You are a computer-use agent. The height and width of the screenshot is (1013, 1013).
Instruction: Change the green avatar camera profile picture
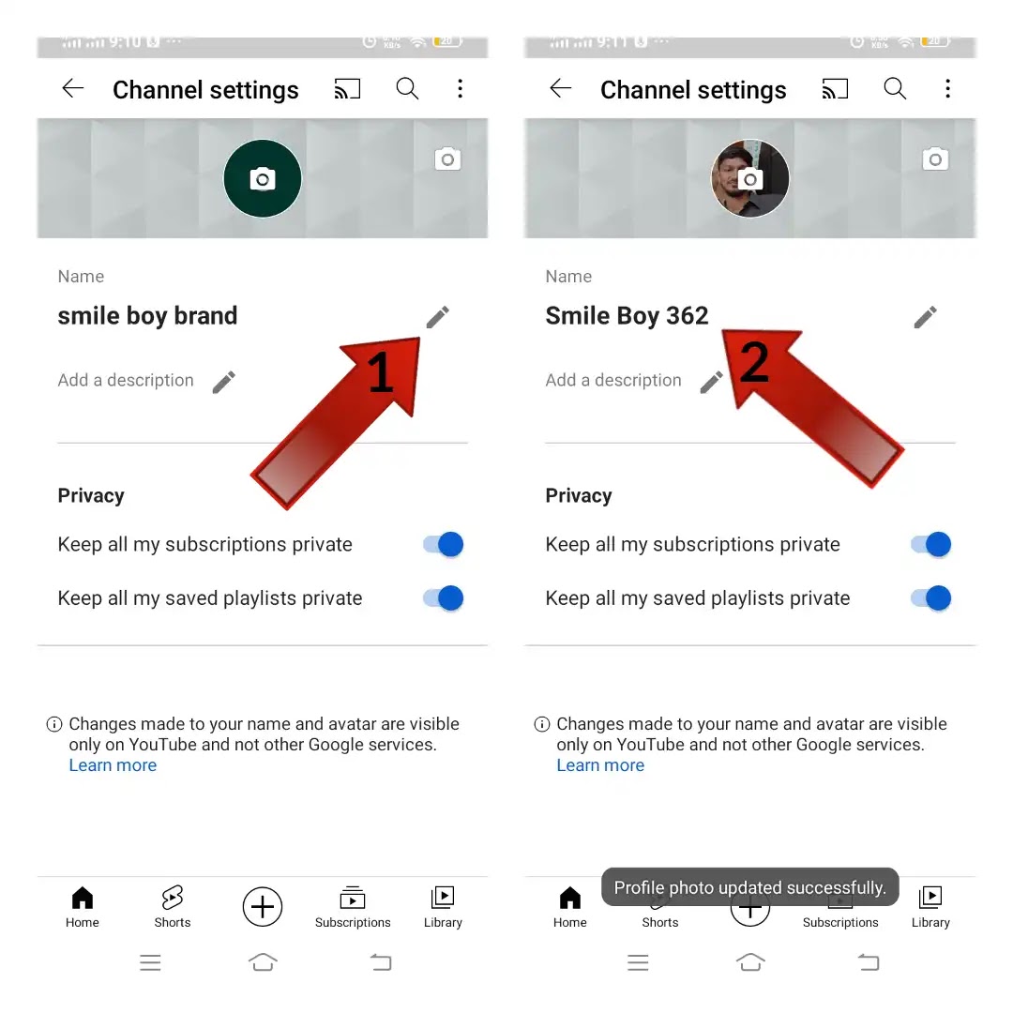263,178
